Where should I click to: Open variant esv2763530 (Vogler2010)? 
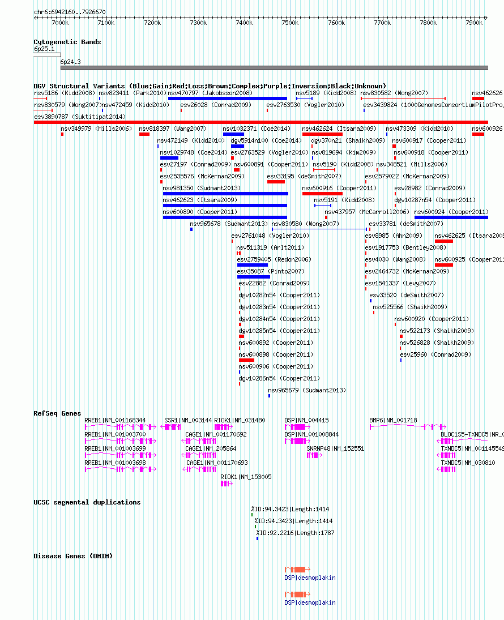point(305,105)
